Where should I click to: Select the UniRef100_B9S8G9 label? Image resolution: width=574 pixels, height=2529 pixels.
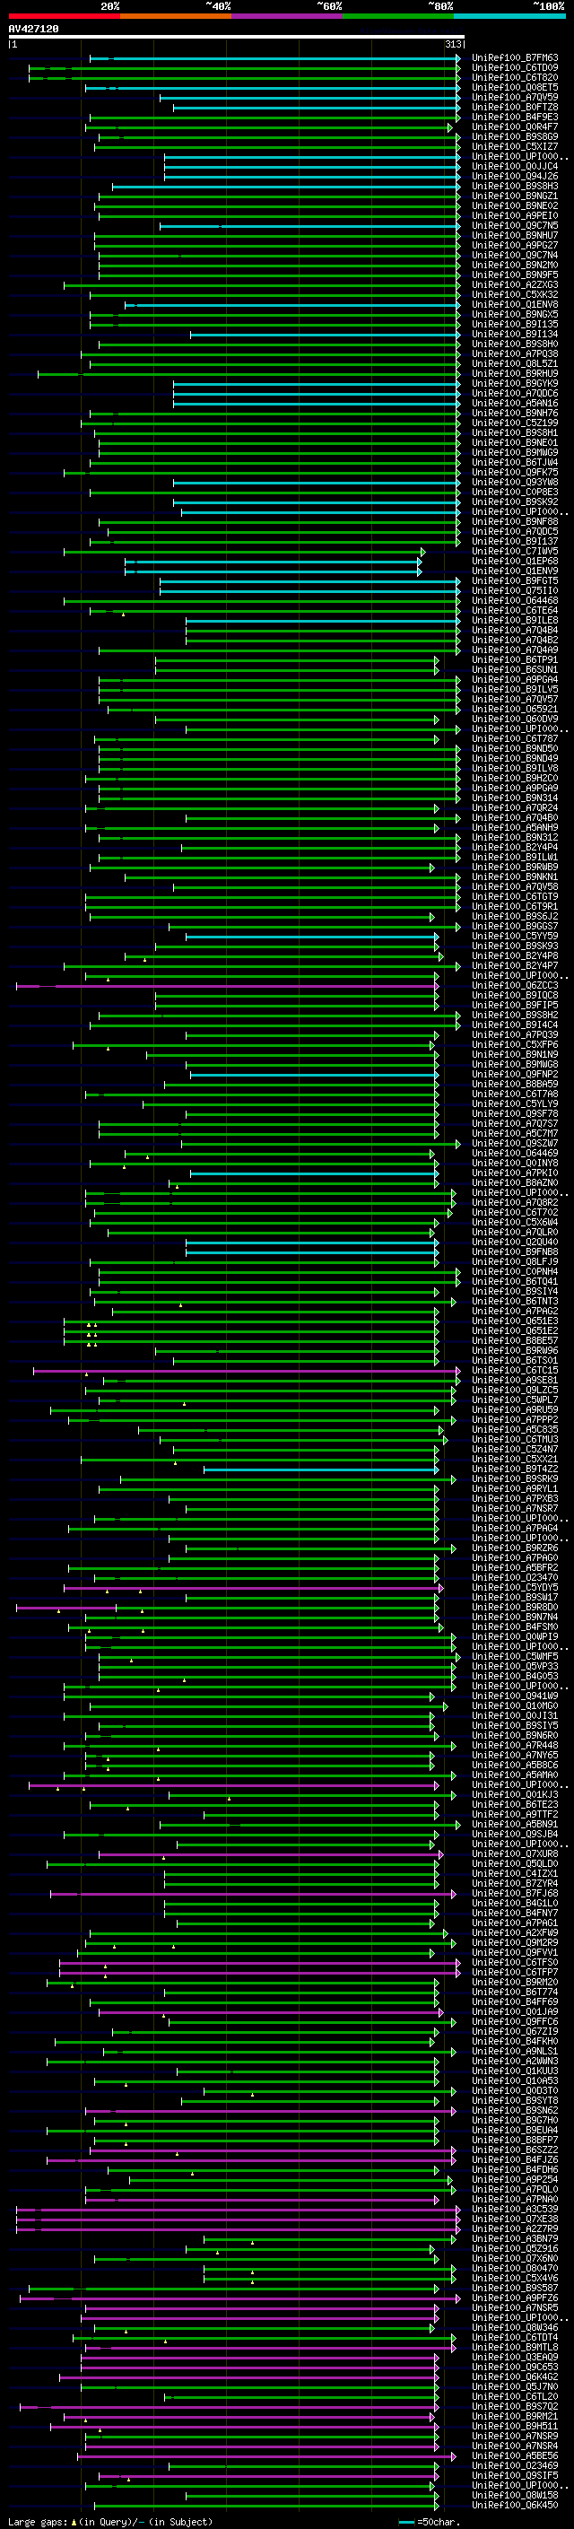(515, 136)
